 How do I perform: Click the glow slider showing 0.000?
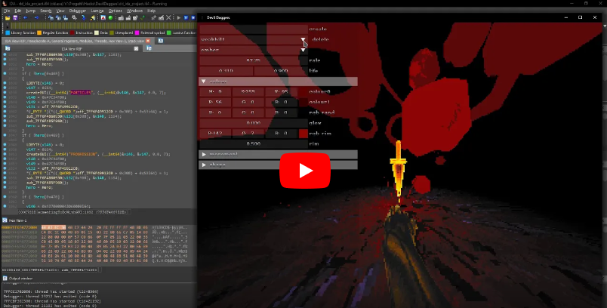254,123
